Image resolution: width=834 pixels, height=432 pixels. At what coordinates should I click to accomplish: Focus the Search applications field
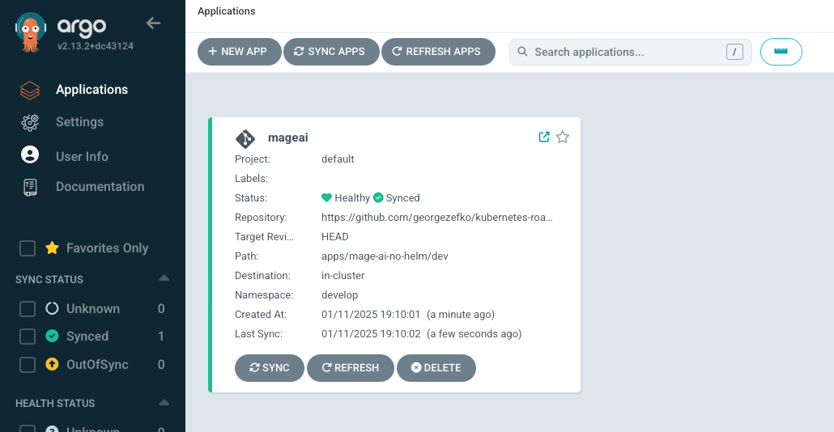pyautogui.click(x=630, y=52)
